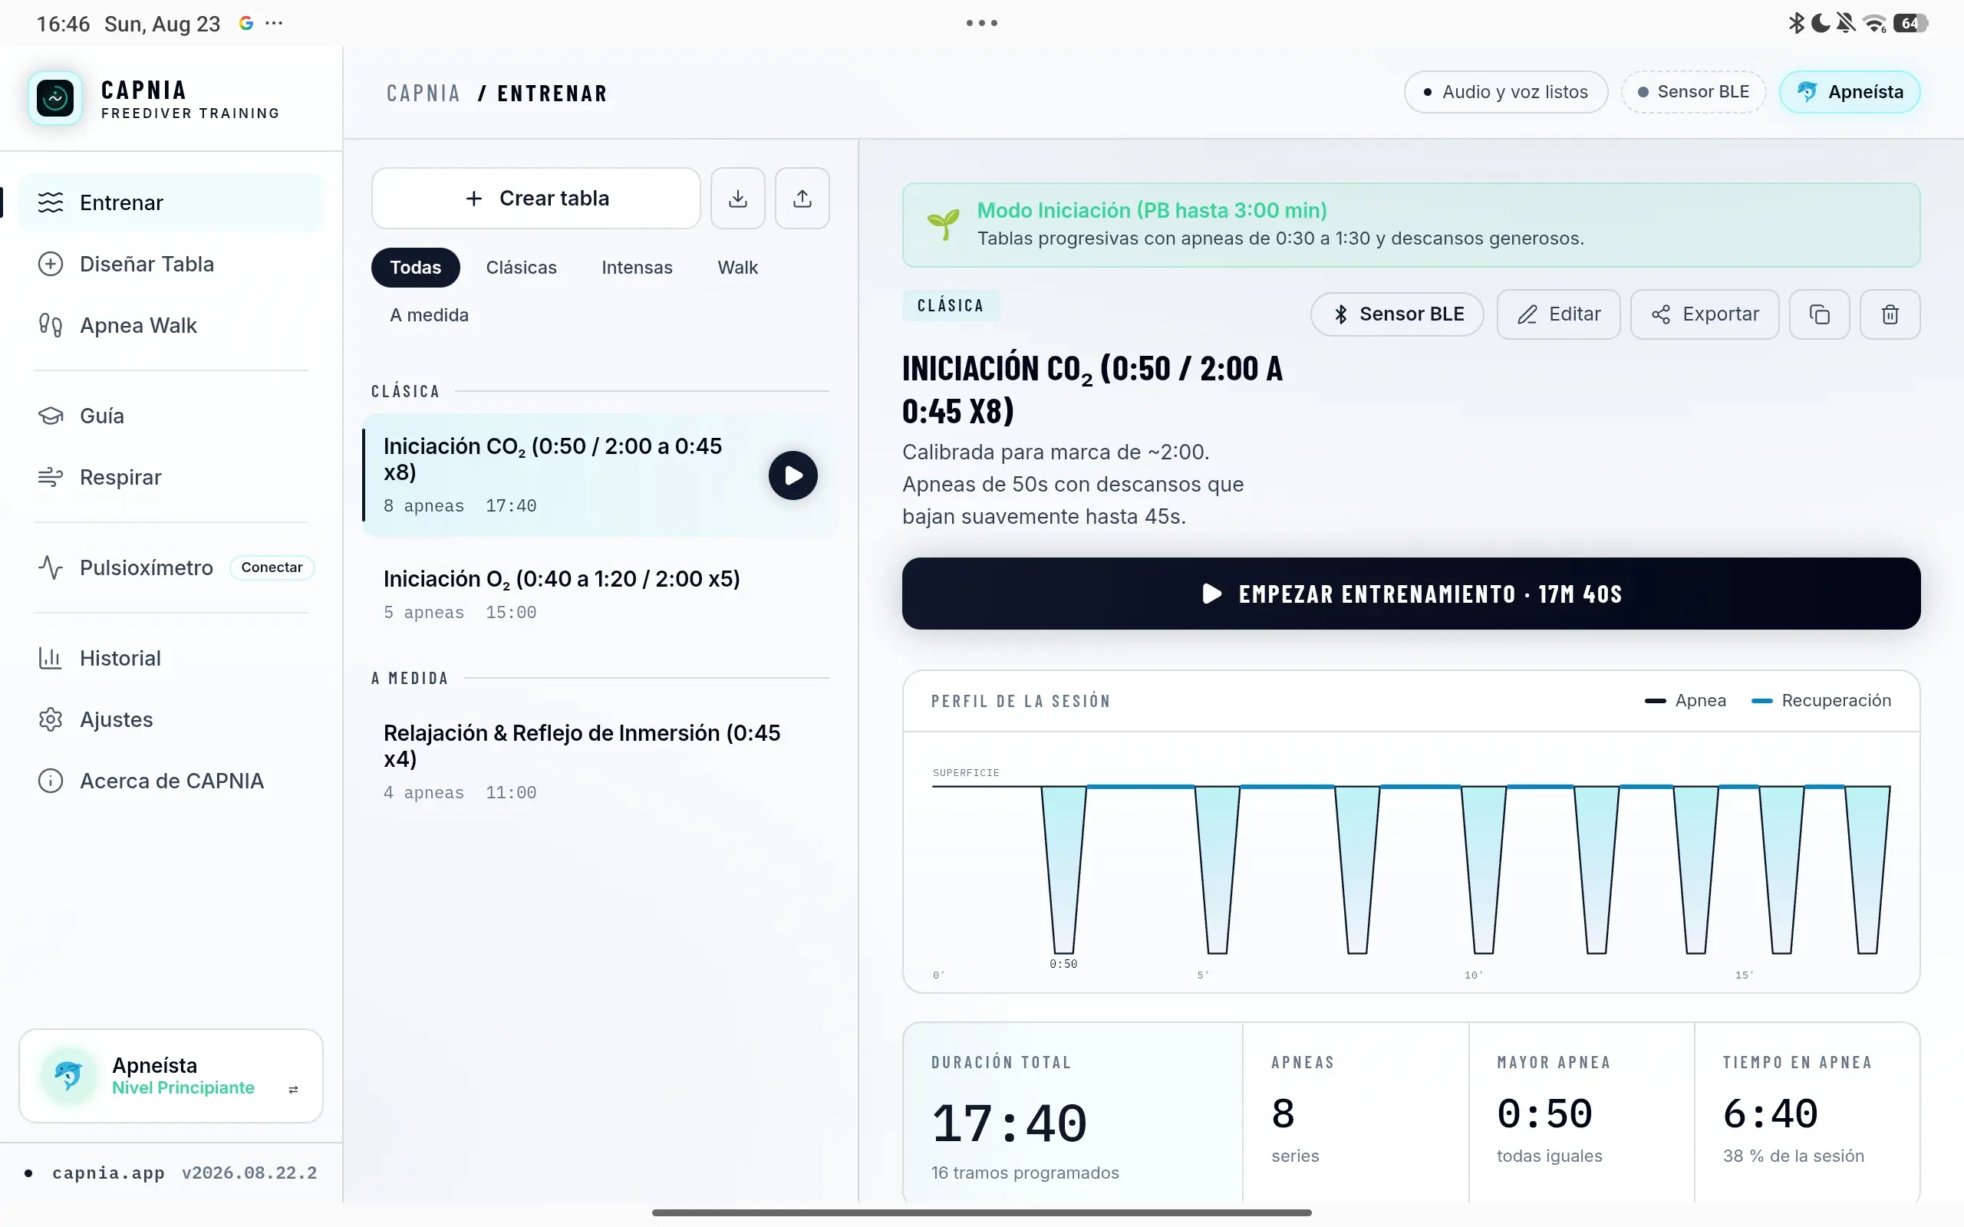Switch profile using the swap arrows icon
Screen dimensions: 1964x1227
pyautogui.click(x=293, y=1090)
